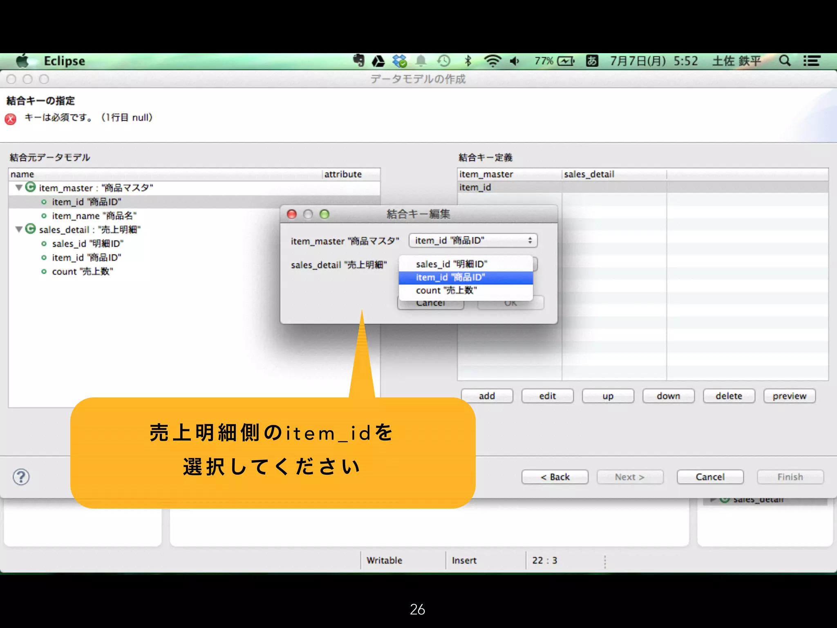Open Google Drive menu bar icon
Image resolution: width=837 pixels, height=628 pixels.
378,61
